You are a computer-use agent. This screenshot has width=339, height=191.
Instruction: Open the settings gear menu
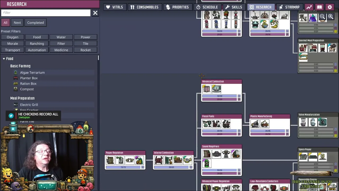(x=330, y=7)
